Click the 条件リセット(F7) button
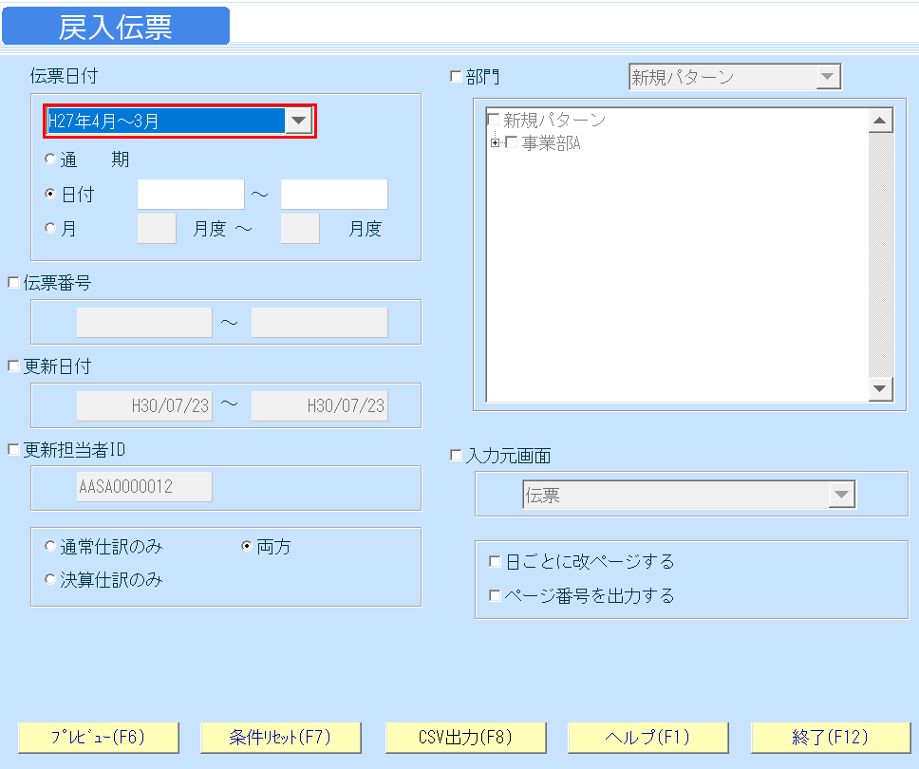The height and width of the screenshot is (769, 919). point(281,738)
